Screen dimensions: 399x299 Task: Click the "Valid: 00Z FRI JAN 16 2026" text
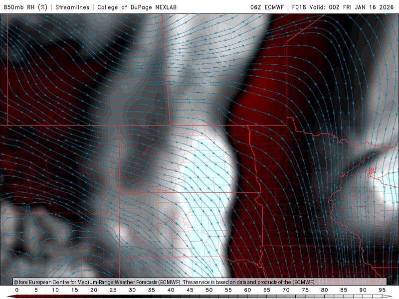352,7
